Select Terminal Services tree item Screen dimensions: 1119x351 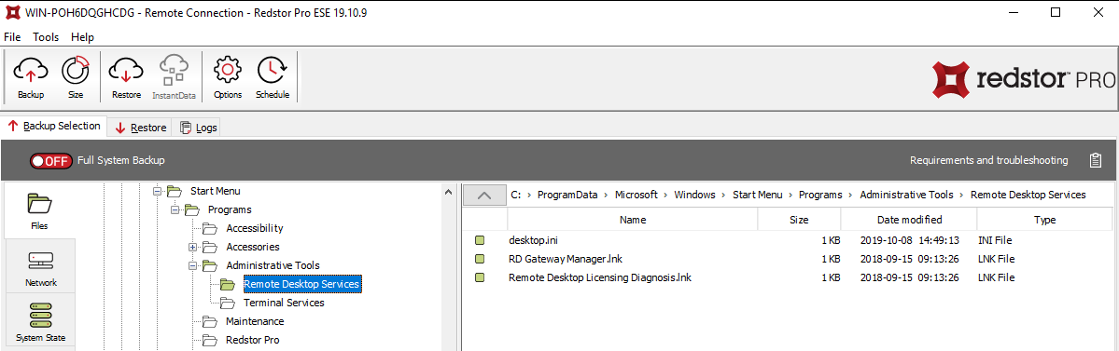pyautogui.click(x=284, y=303)
